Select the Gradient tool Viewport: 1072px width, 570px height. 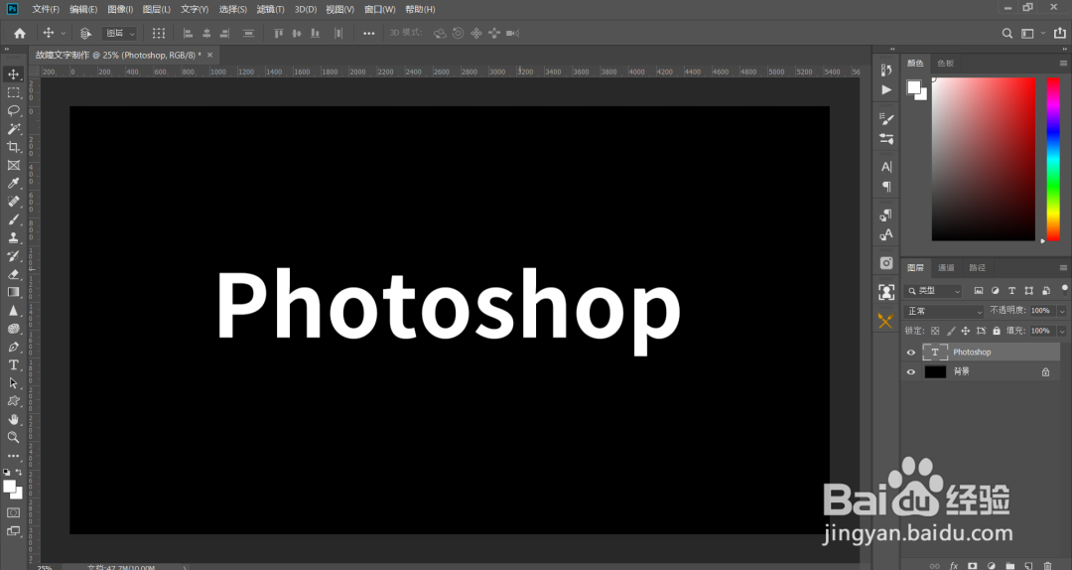click(x=13, y=292)
